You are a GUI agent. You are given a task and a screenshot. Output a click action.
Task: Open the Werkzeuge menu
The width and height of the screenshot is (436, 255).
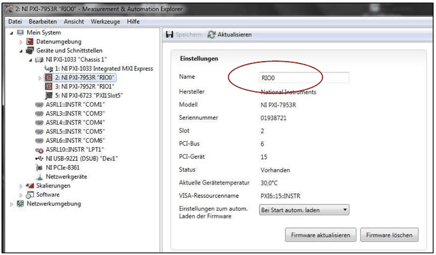105,21
